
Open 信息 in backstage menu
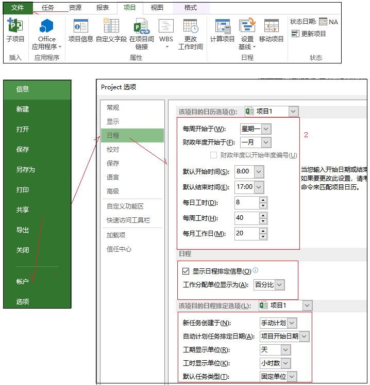[x=37, y=89]
